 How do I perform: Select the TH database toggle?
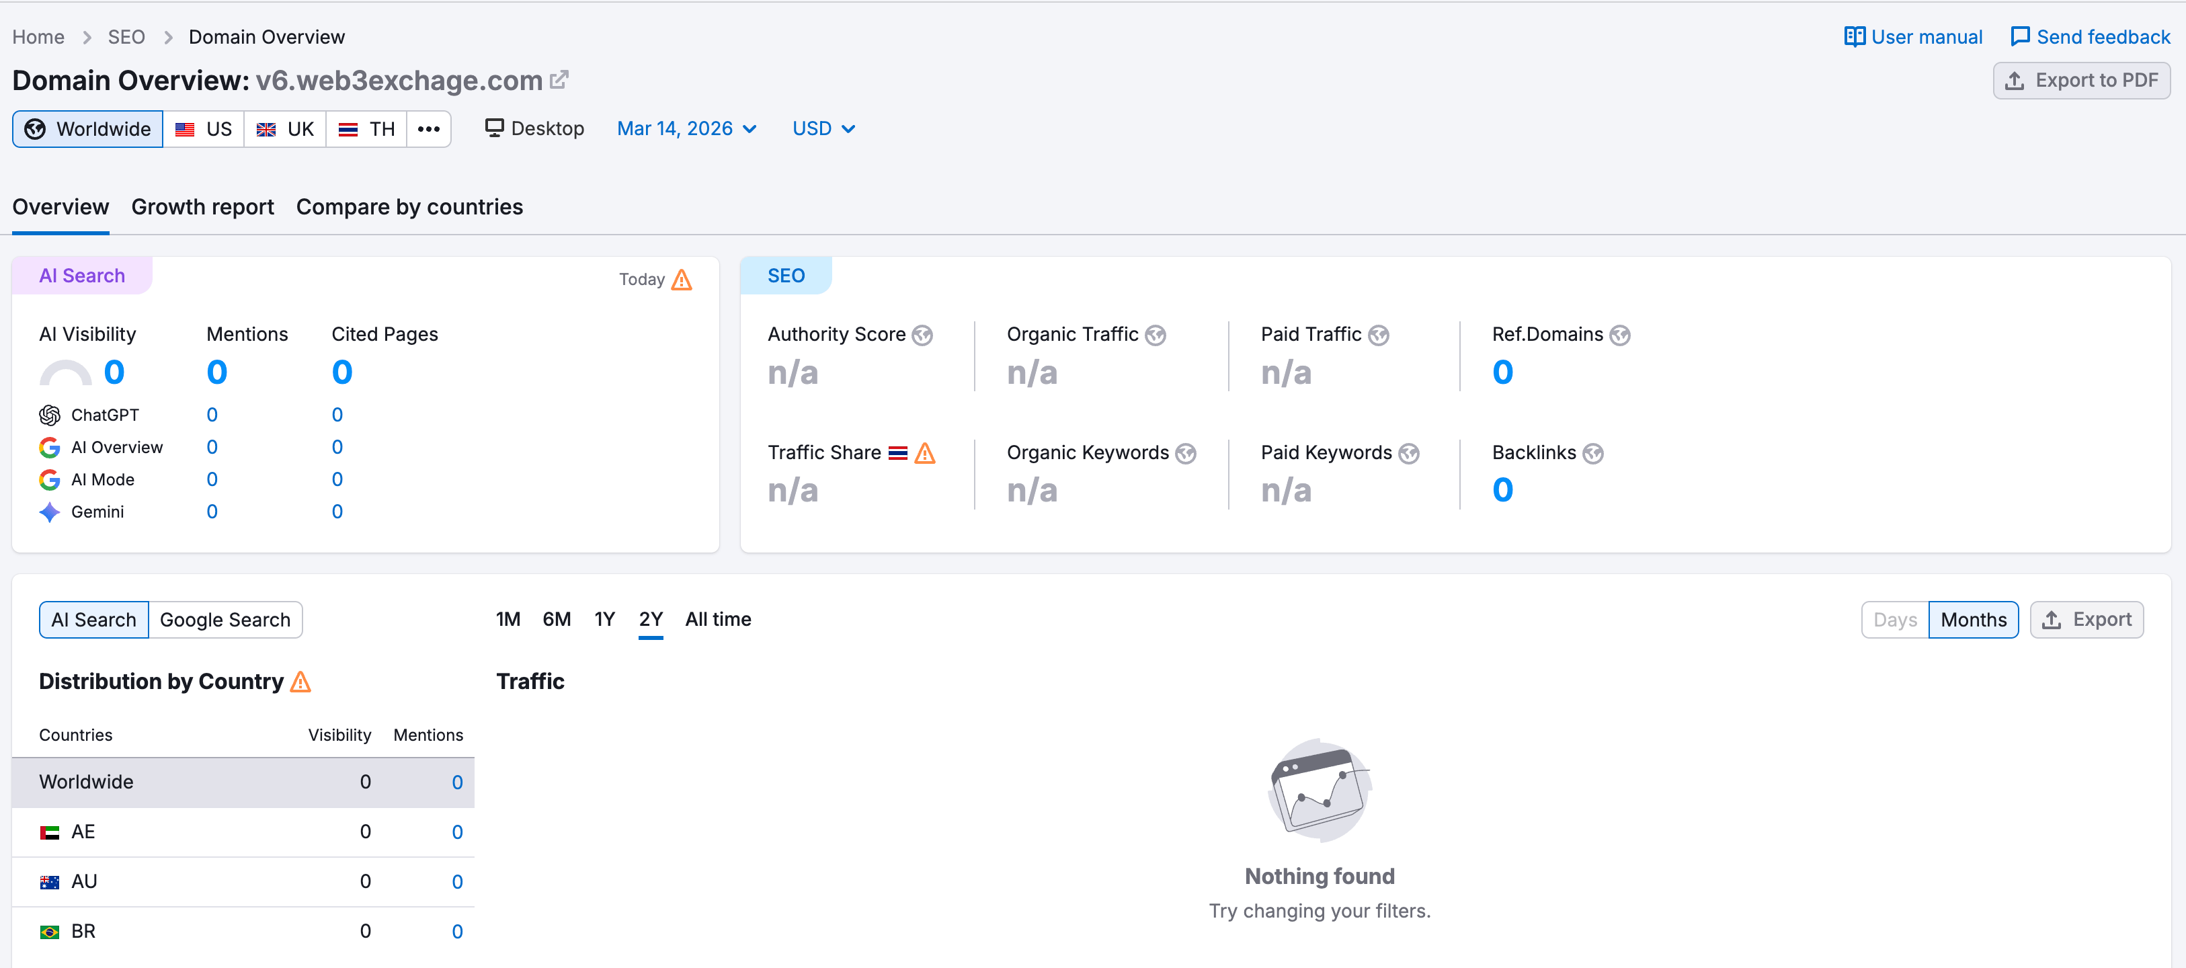(366, 129)
